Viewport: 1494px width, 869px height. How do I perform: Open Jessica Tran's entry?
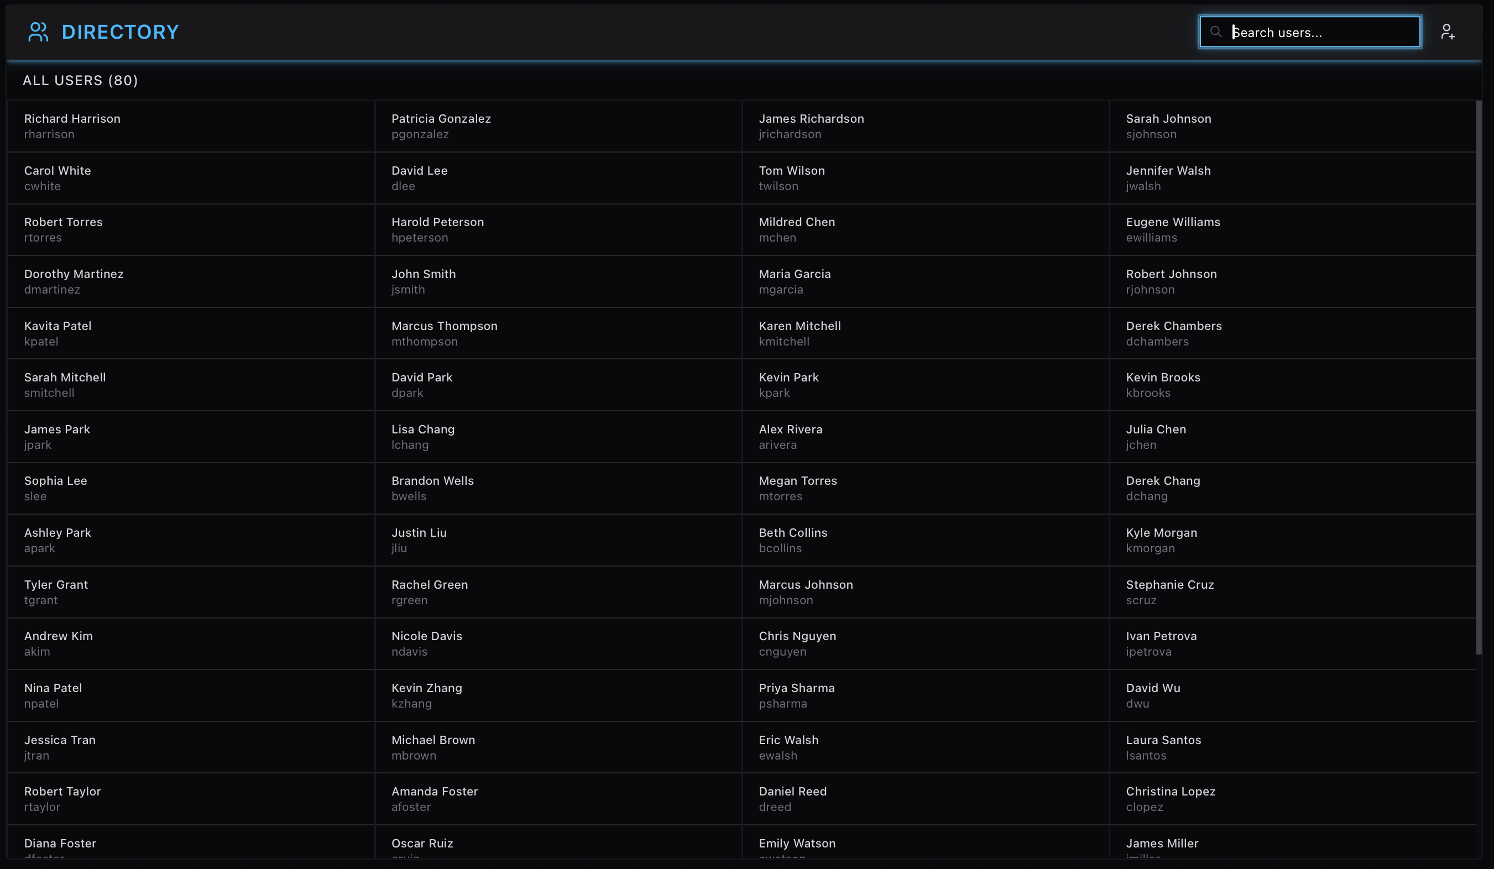tap(191, 747)
